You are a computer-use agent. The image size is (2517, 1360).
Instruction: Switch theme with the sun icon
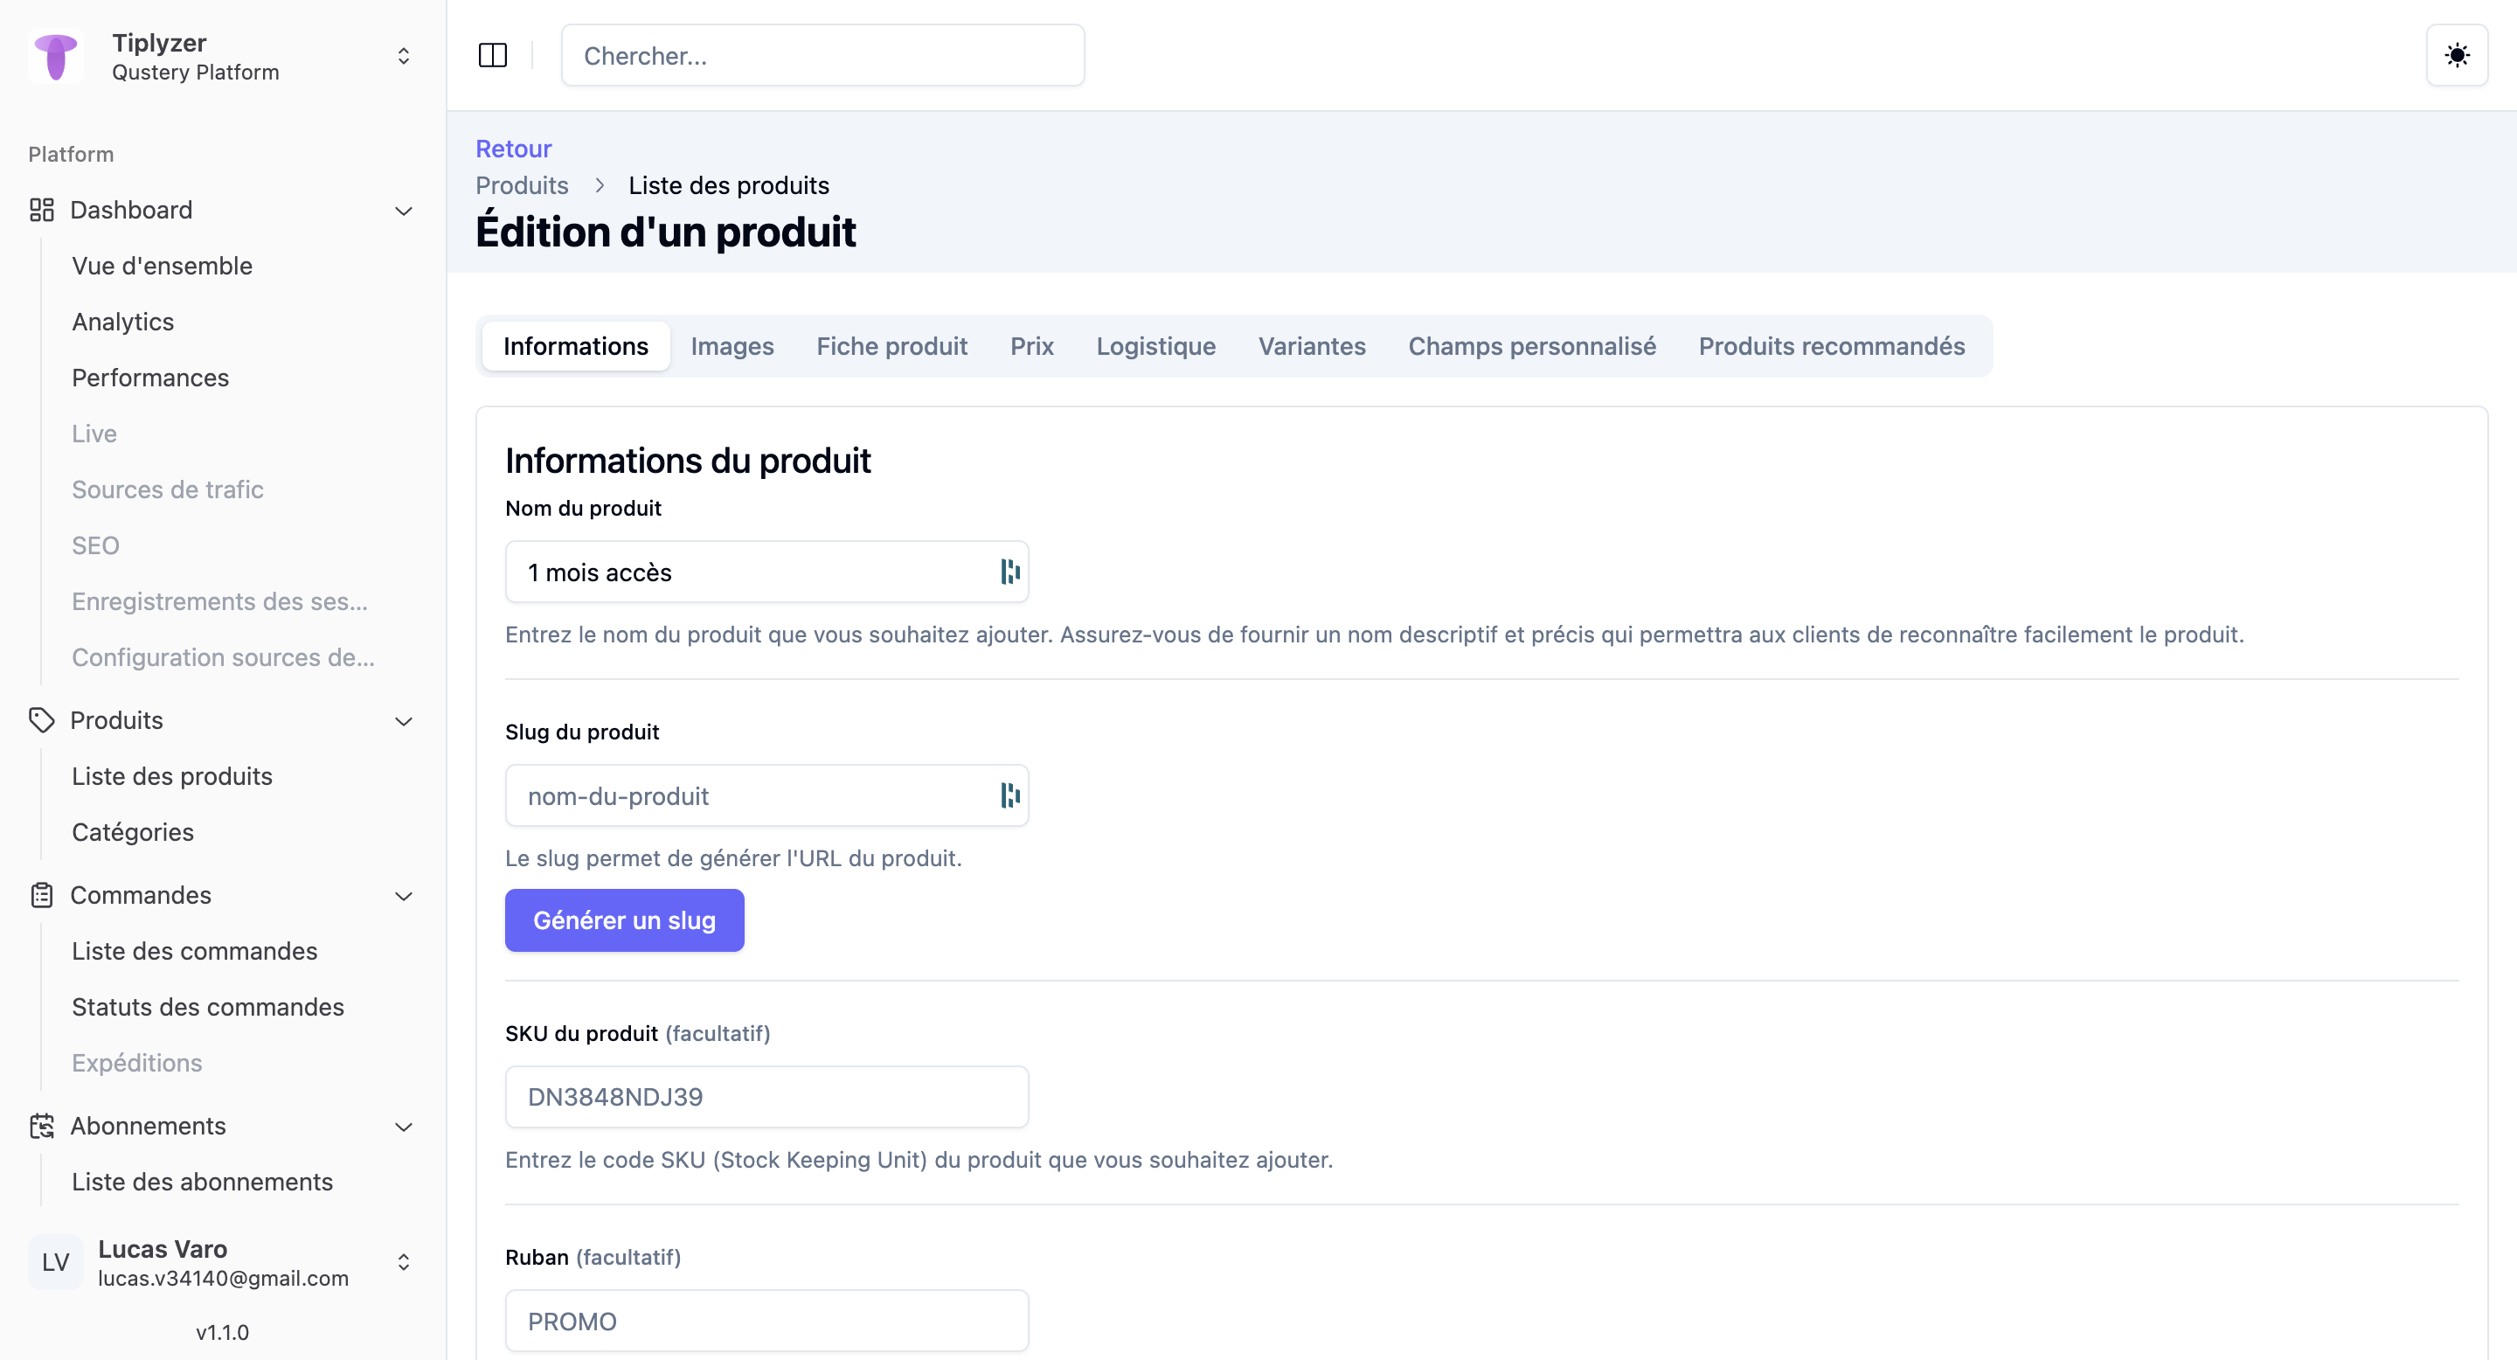click(x=2457, y=56)
